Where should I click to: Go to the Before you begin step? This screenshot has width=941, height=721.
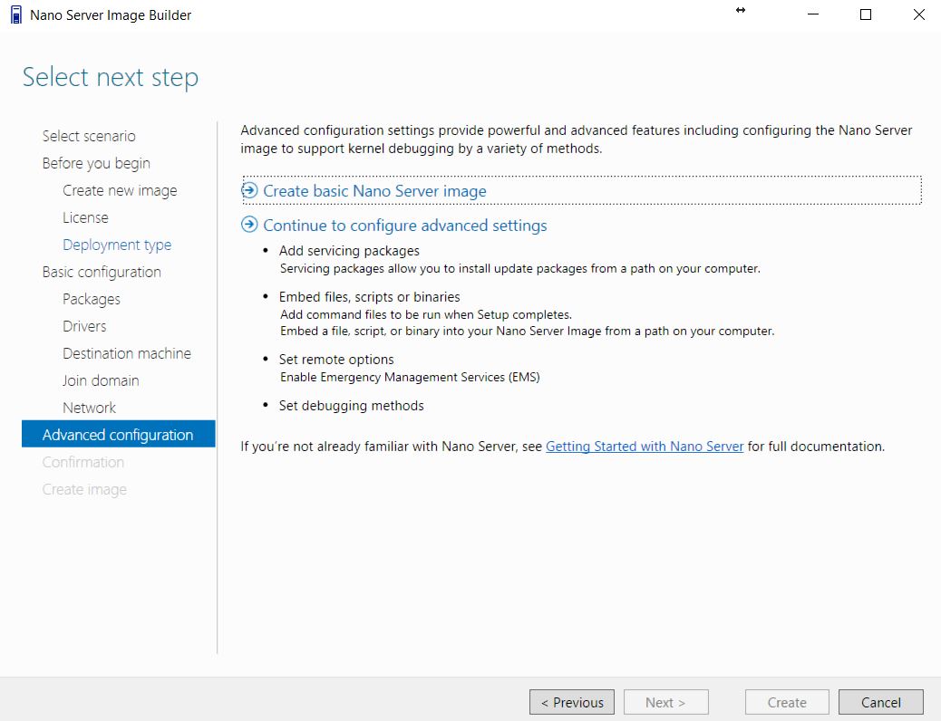click(x=96, y=163)
